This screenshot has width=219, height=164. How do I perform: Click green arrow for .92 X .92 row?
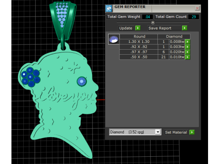188,47
